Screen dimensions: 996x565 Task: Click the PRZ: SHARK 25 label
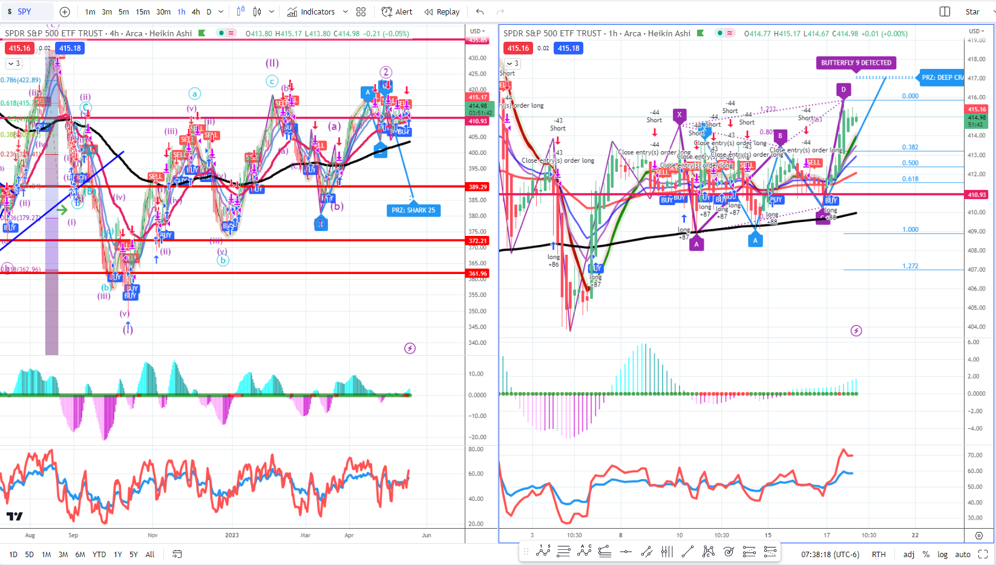[413, 211]
